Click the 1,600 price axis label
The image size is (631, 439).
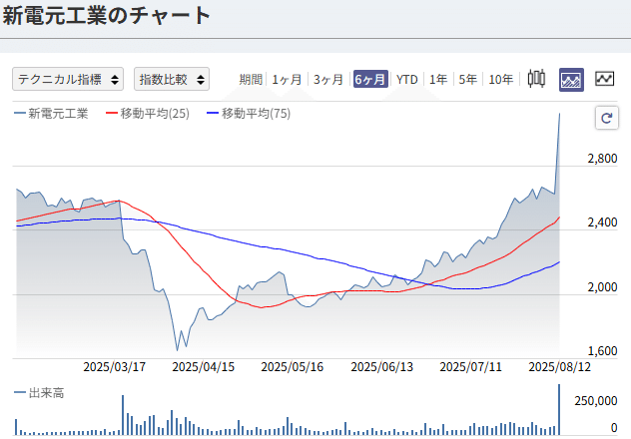(602, 351)
